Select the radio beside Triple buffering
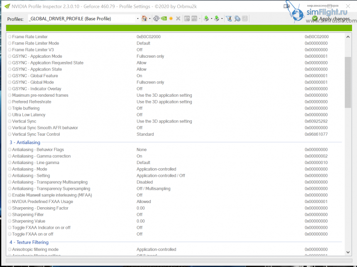This screenshot has height=267, width=357. [9, 108]
